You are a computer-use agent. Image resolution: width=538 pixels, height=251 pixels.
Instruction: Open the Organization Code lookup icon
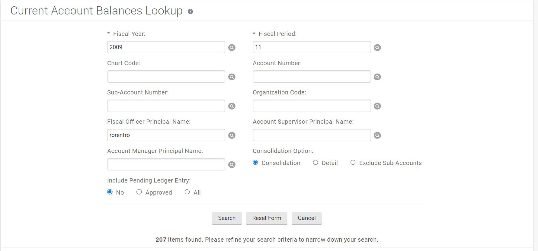(x=377, y=106)
